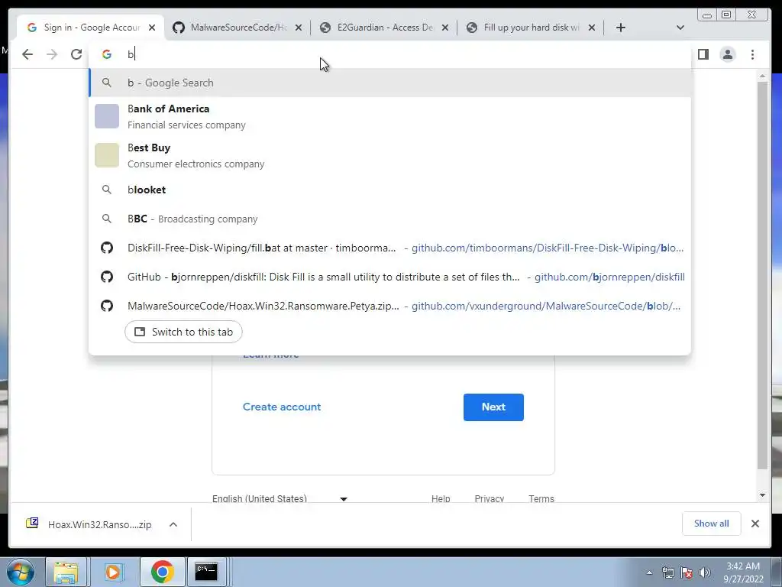Screen dimensions: 782x587
Task: Open Chrome's three-dot menu
Action: pyautogui.click(x=752, y=54)
